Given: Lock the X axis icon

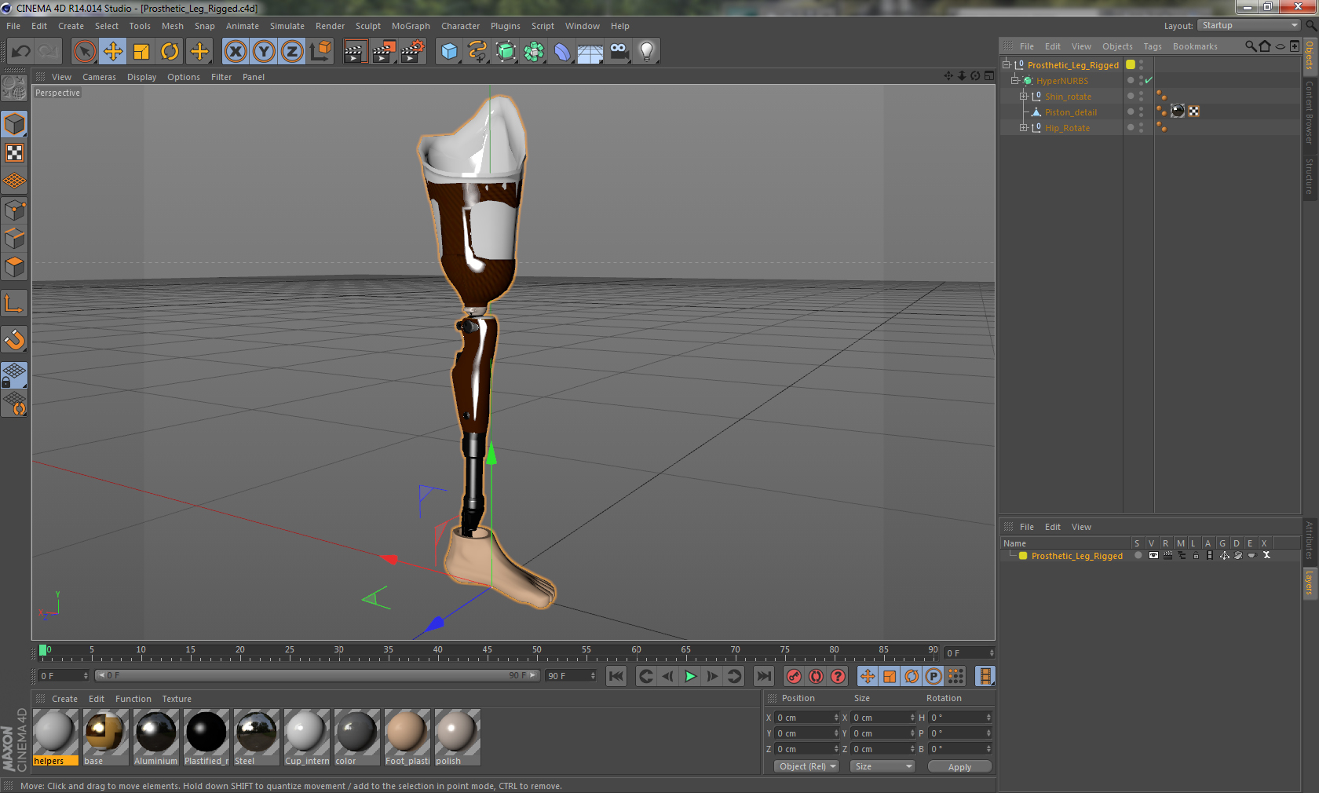Looking at the screenshot, I should [235, 51].
